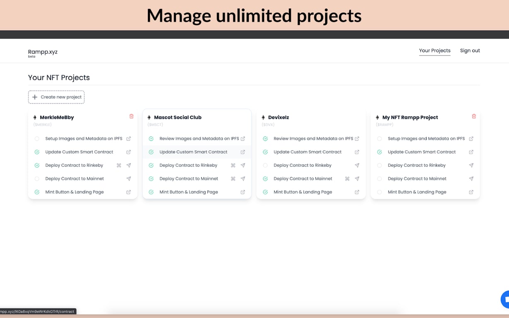
Task: Open the blue chat widget in the corner
Action: coord(506,299)
